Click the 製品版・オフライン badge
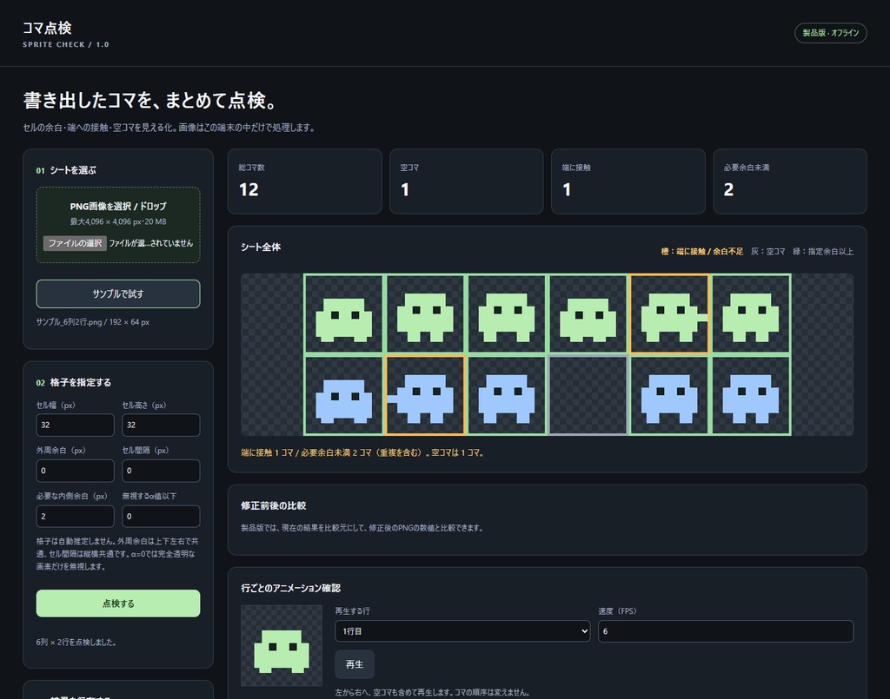Image resolution: width=890 pixels, height=699 pixels. [x=830, y=33]
